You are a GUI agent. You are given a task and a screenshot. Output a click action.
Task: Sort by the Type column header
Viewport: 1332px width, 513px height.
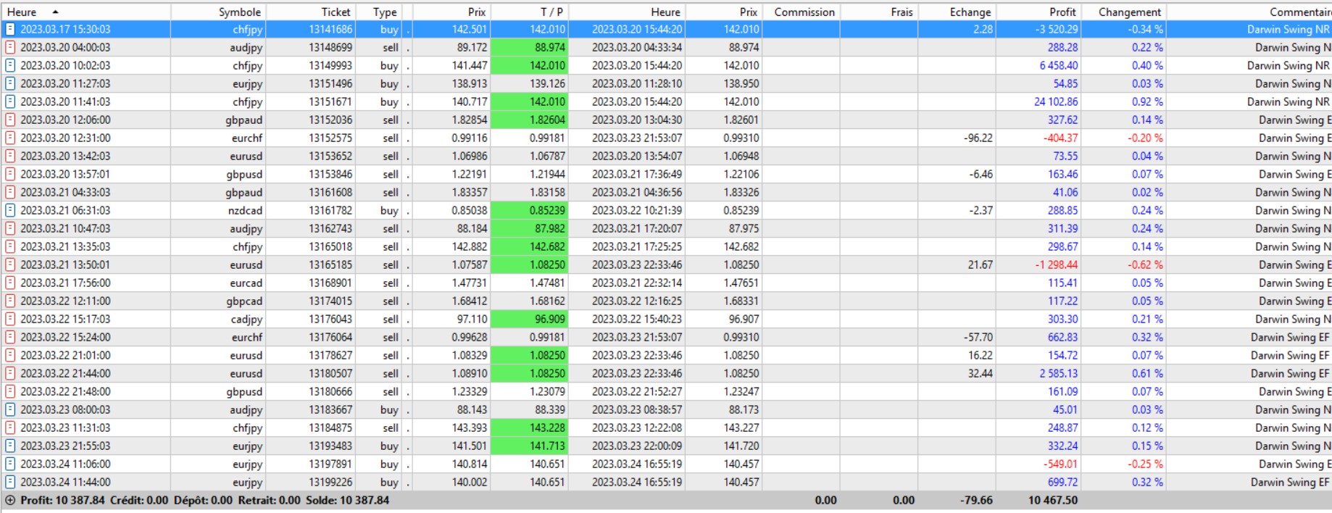[x=378, y=12]
